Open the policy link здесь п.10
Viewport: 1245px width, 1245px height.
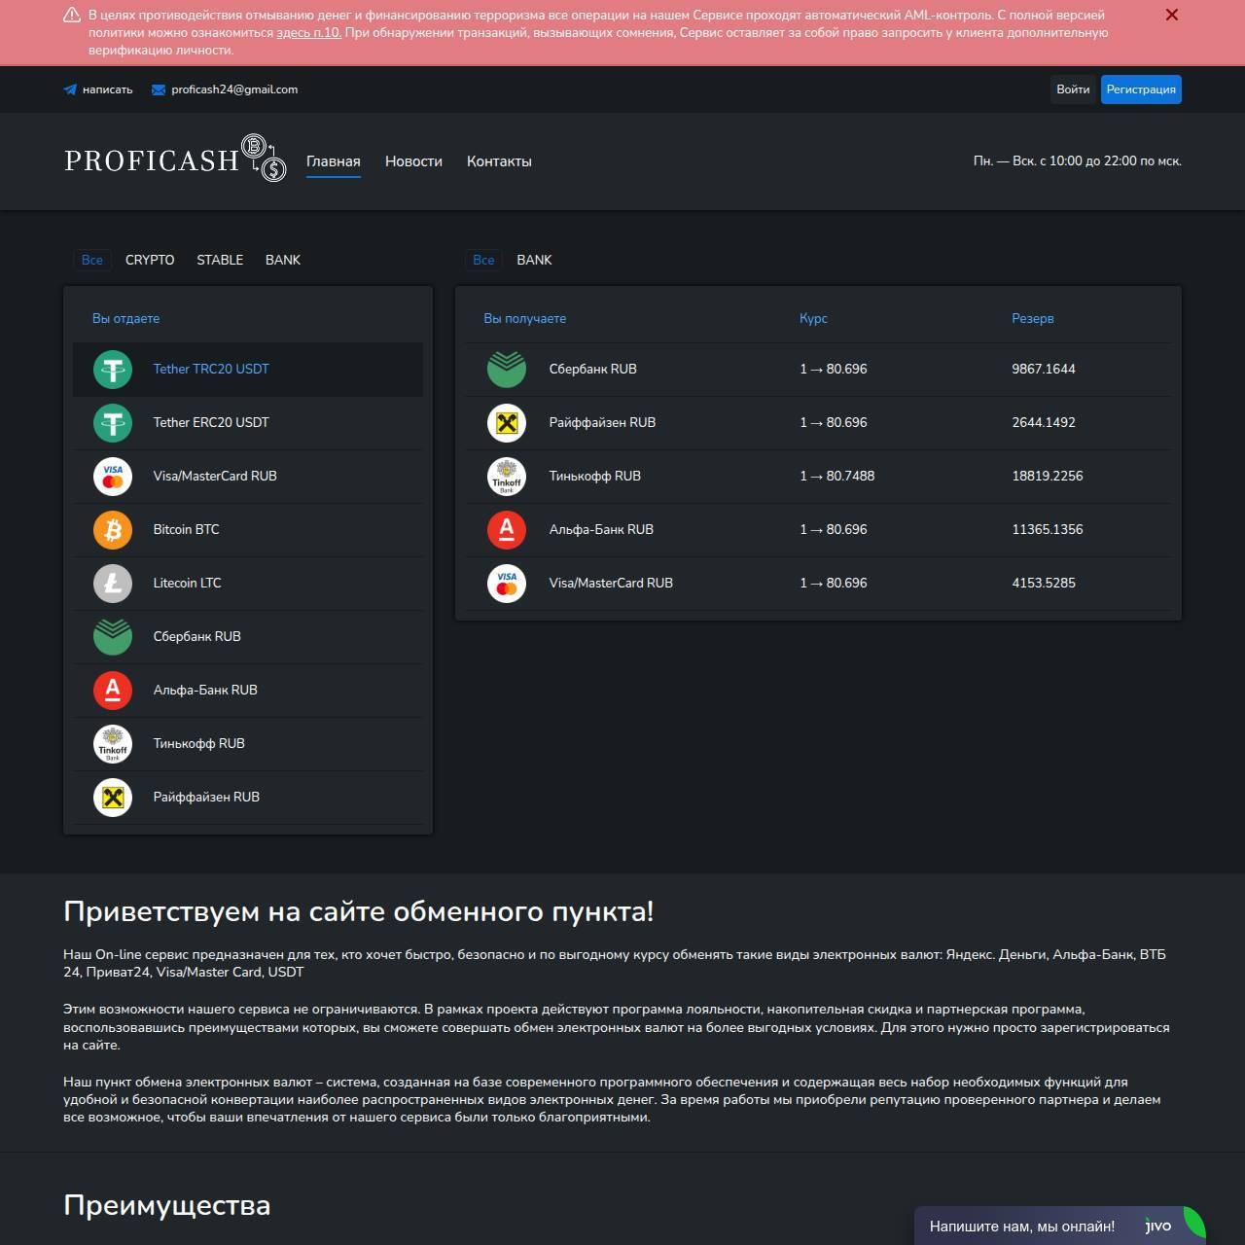308,33
